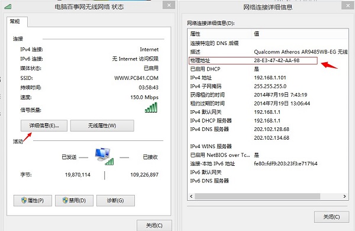Open 详细信息(E)... details button
The width and height of the screenshot is (355, 231).
(44, 126)
